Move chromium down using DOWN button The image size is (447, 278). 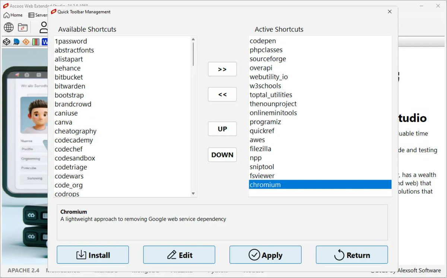pyautogui.click(x=222, y=155)
